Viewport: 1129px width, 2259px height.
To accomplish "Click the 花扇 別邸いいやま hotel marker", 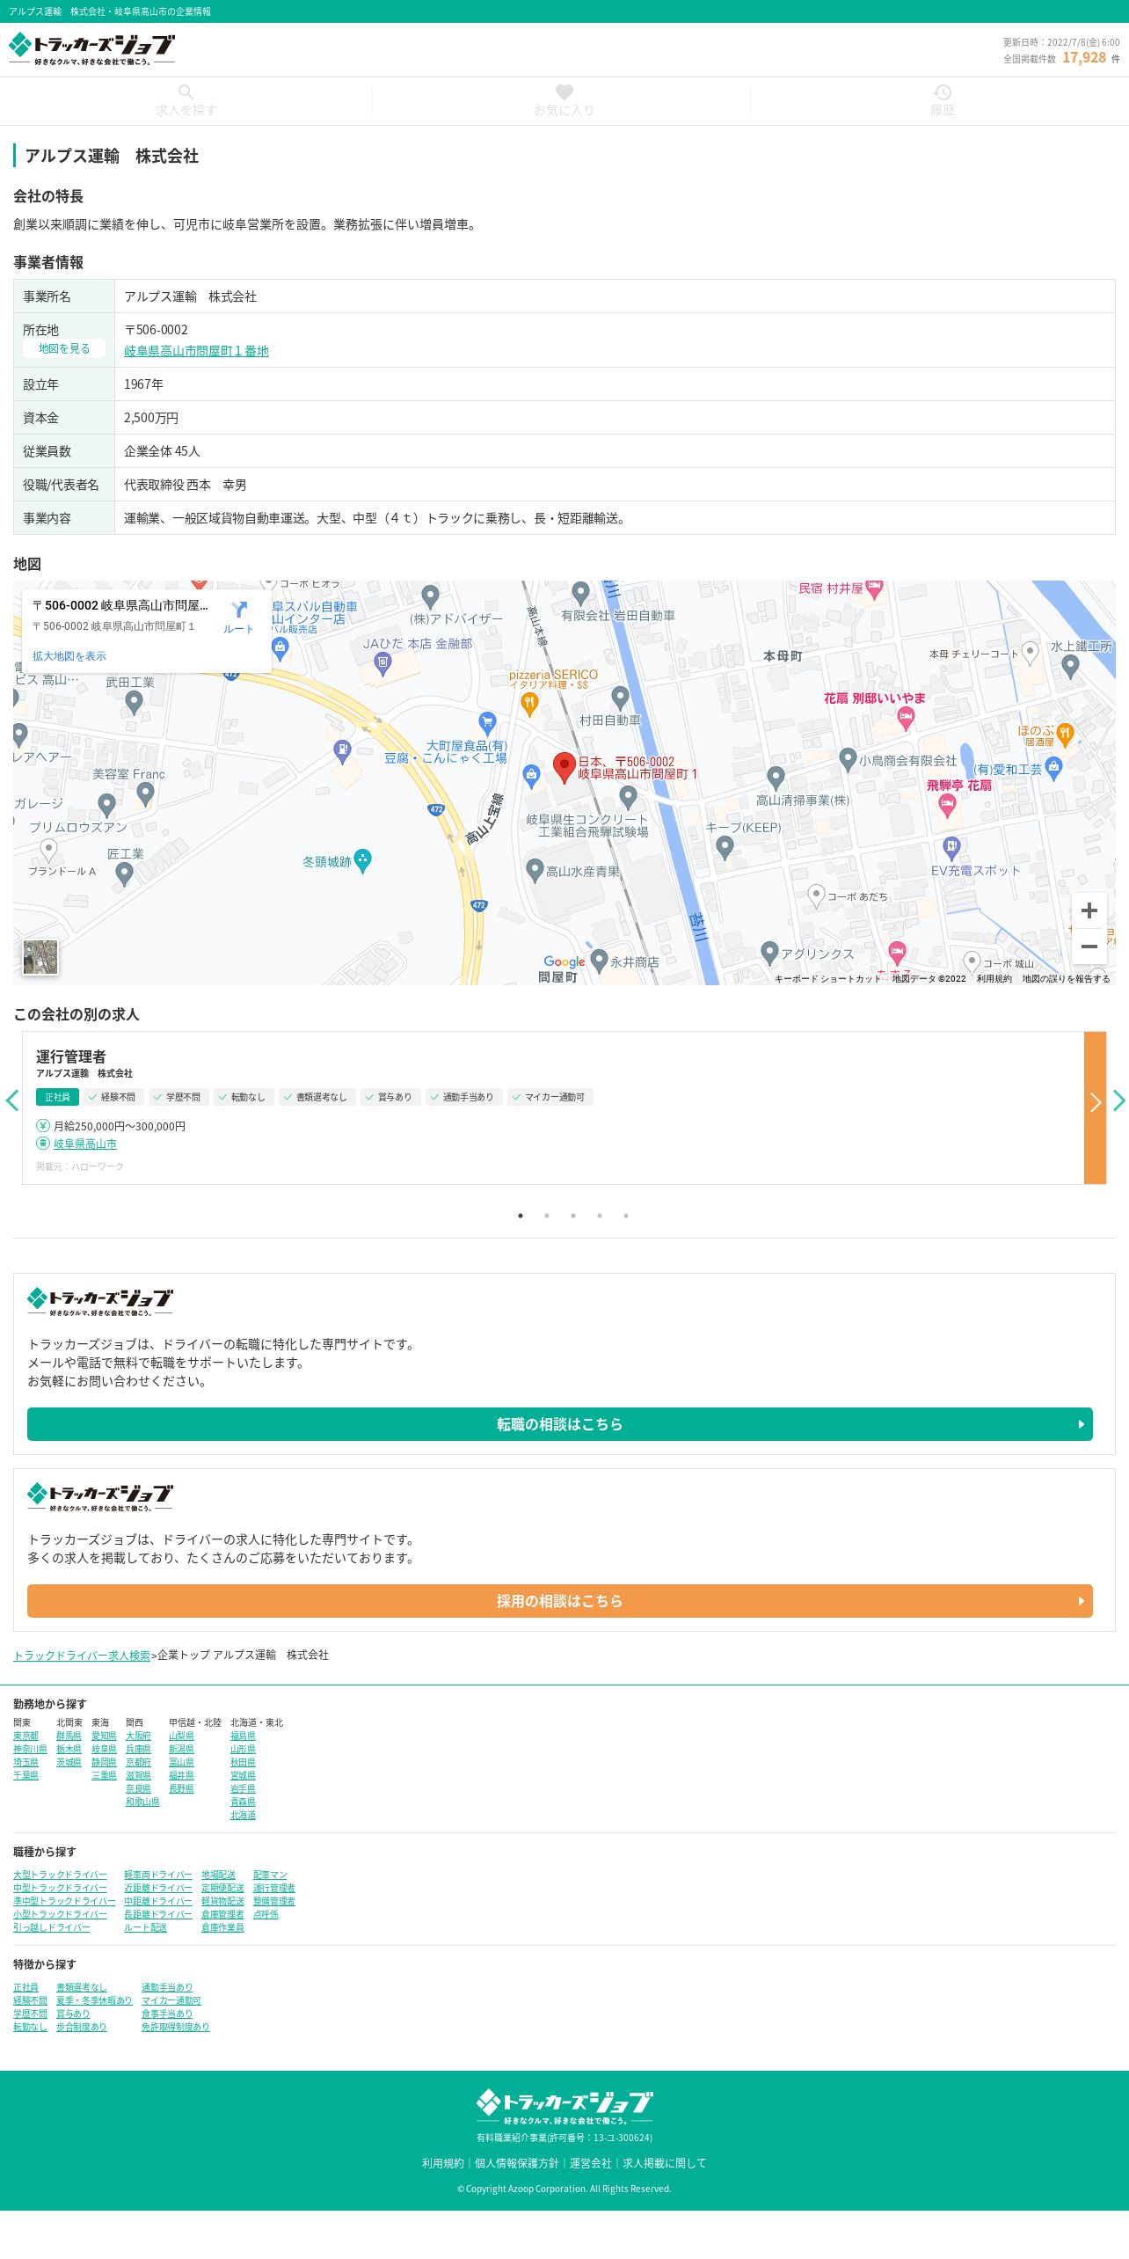I will tap(906, 719).
